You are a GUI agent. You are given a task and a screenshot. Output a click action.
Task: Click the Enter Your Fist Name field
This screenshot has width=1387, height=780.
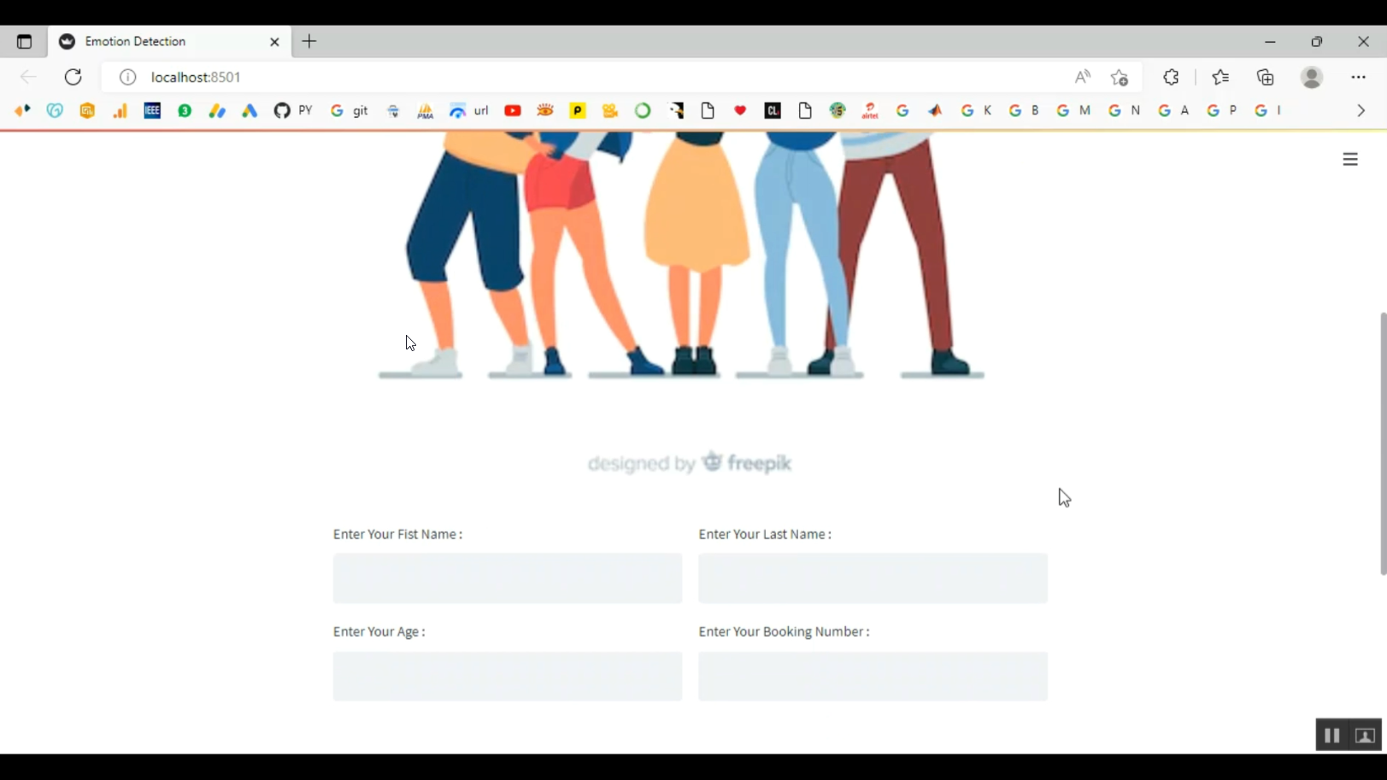(508, 578)
